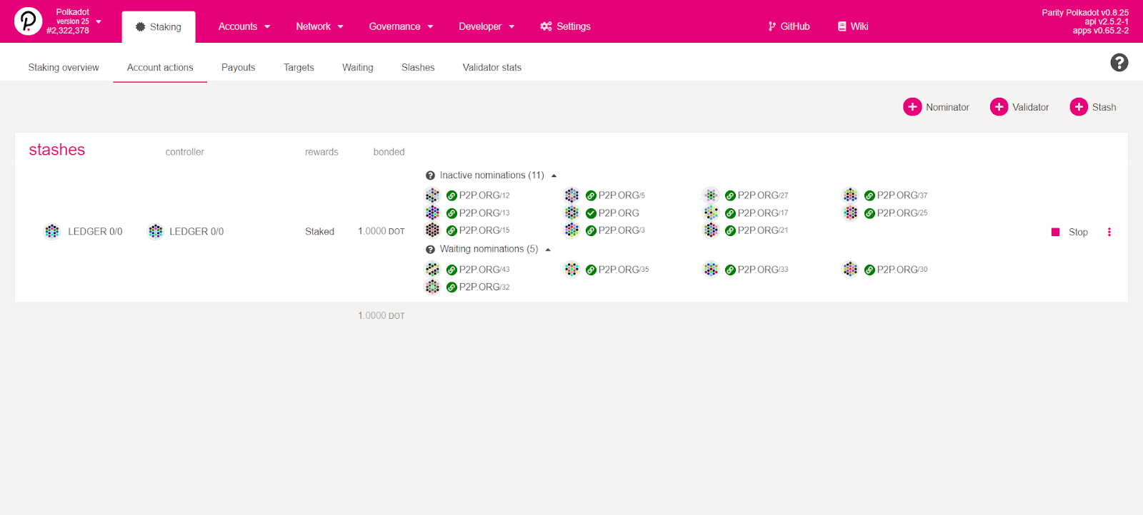Viewport: 1143px width, 515px height.
Task: Switch to the Account actions tab
Action: tap(160, 68)
